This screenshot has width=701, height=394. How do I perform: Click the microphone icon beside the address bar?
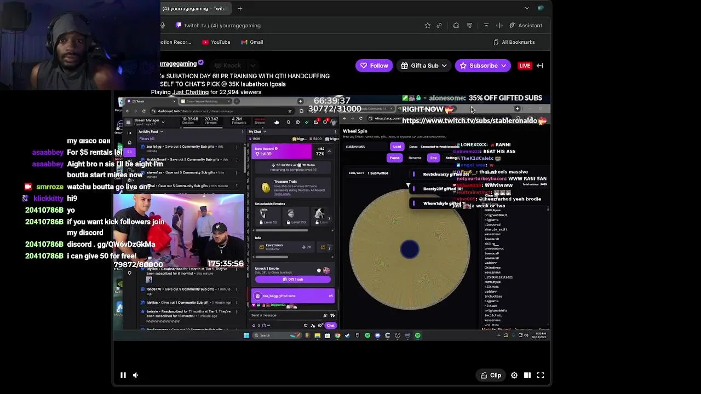point(163,25)
